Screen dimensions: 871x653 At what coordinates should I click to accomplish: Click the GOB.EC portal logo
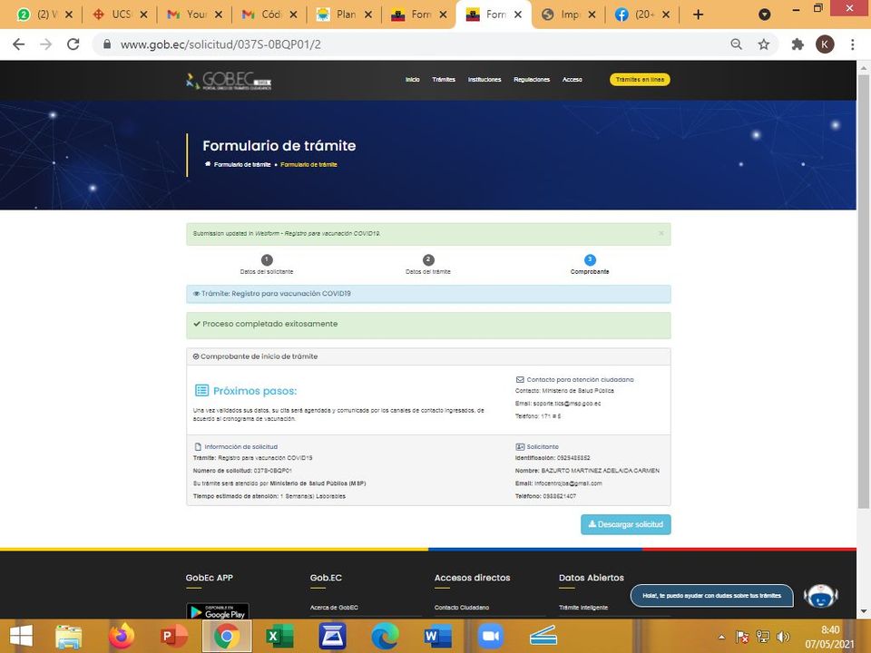228,81
